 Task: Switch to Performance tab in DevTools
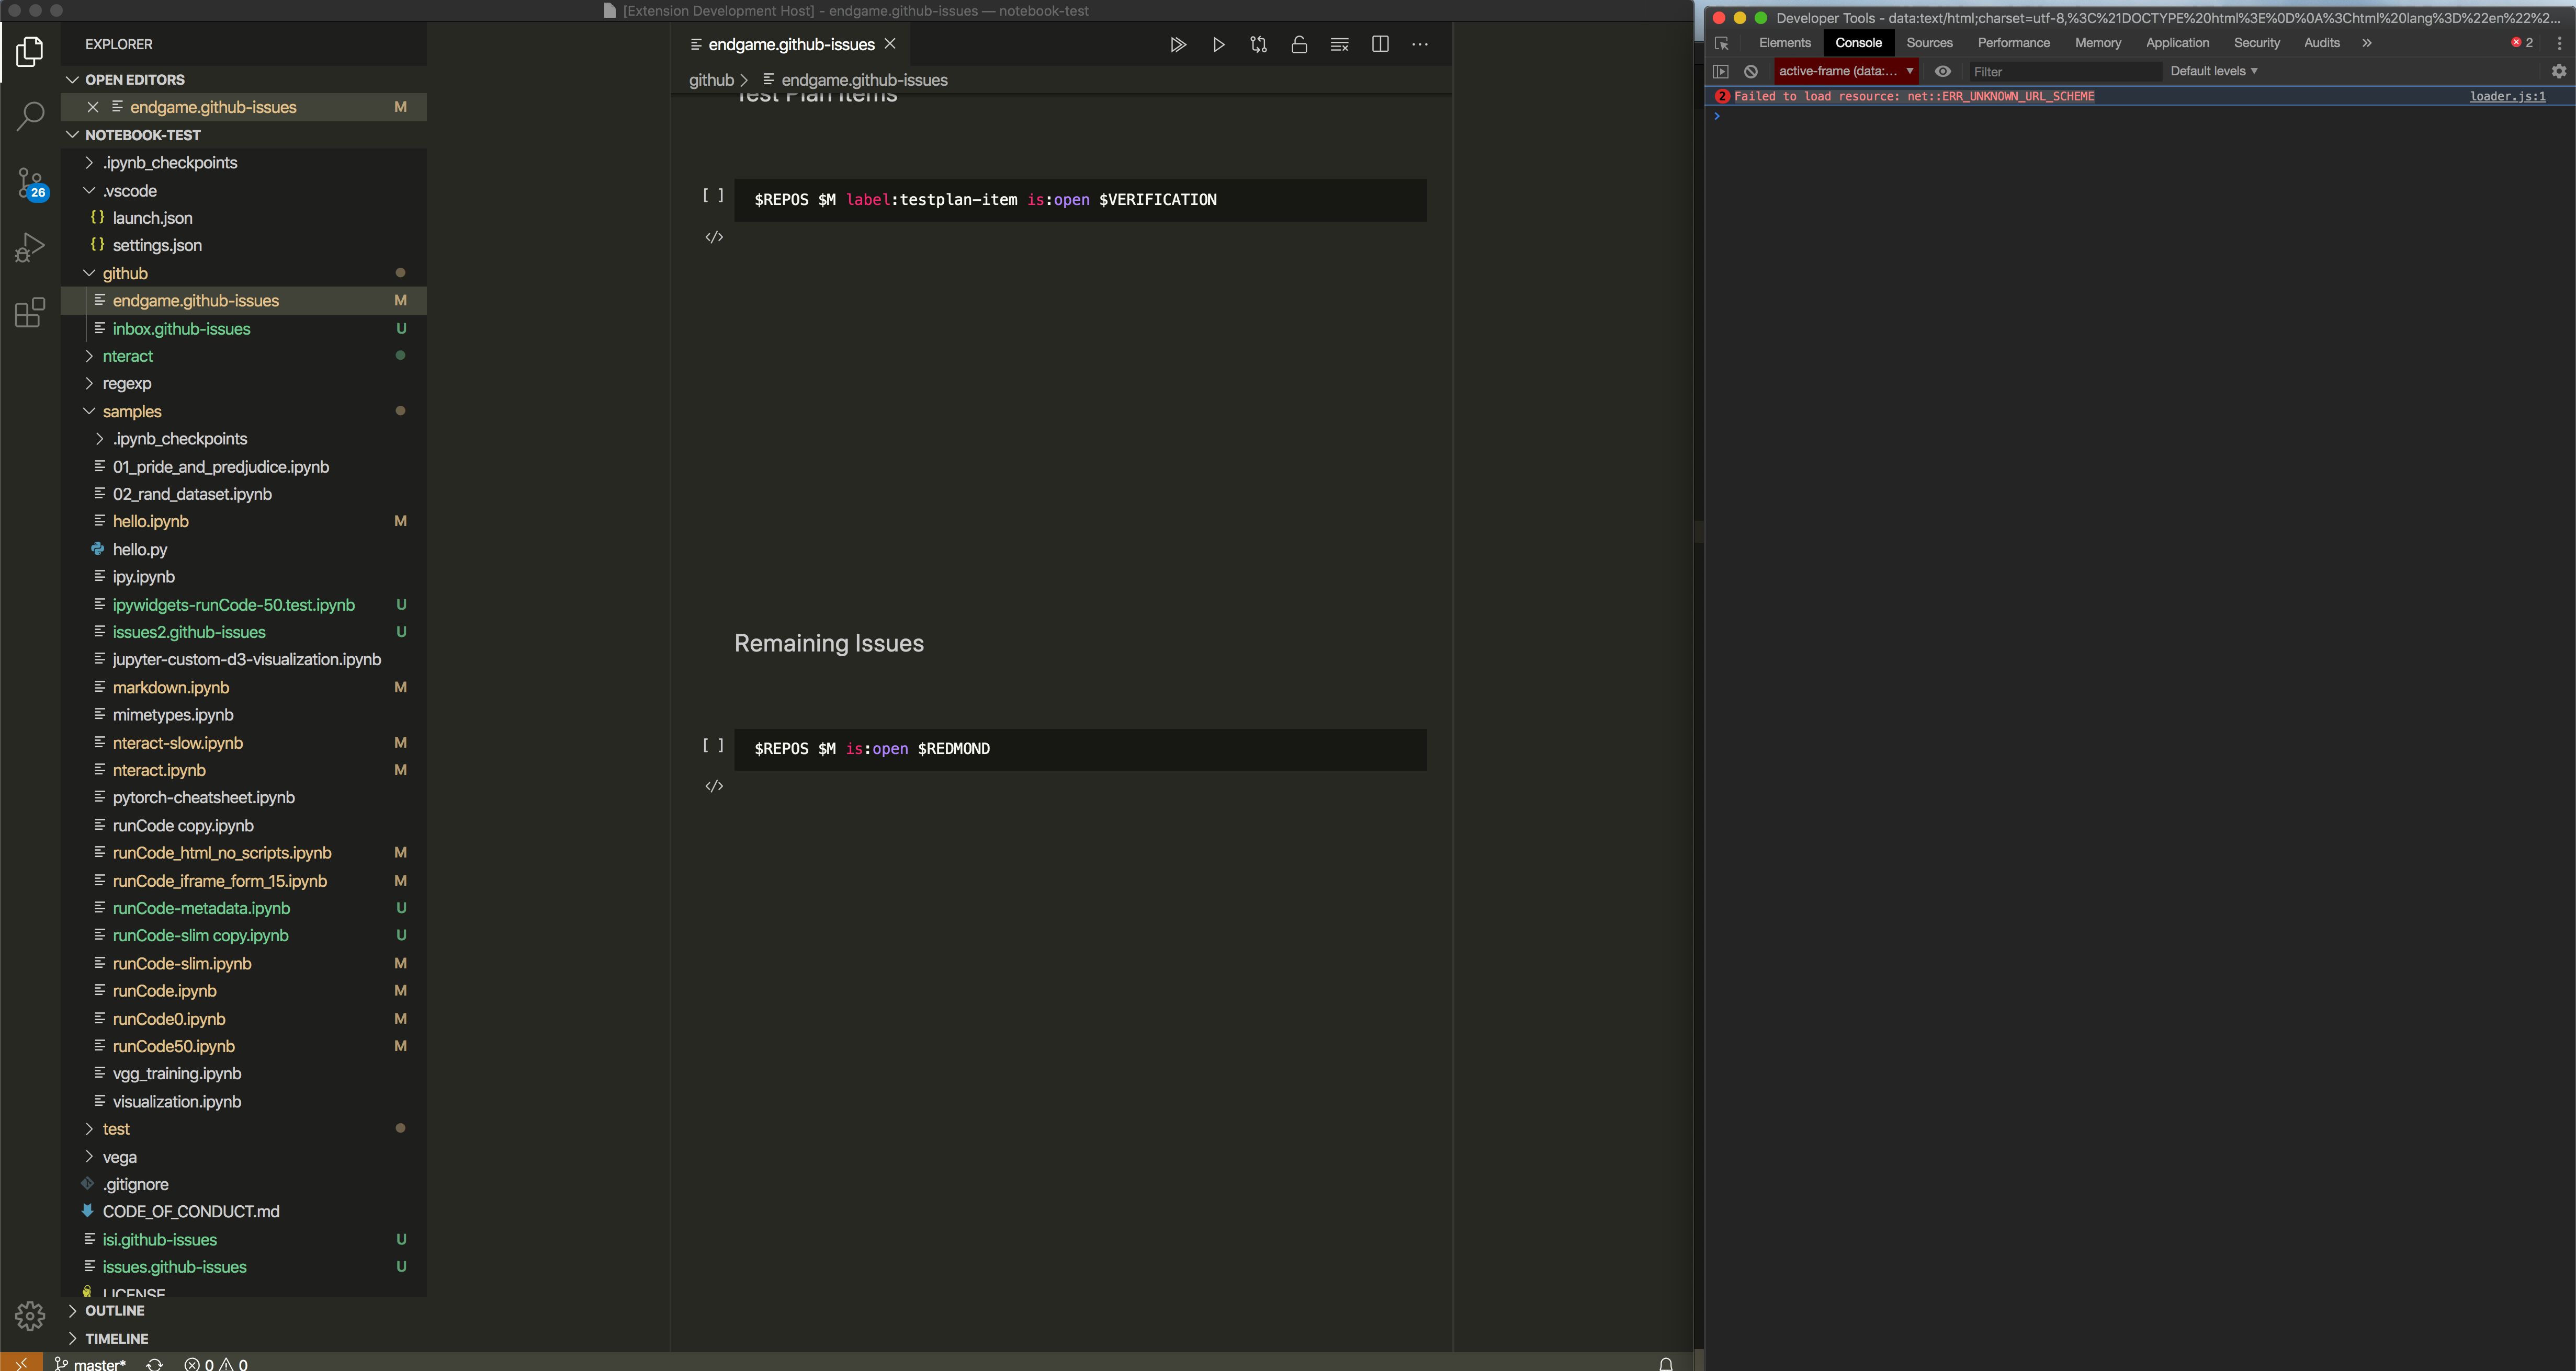(x=2013, y=43)
